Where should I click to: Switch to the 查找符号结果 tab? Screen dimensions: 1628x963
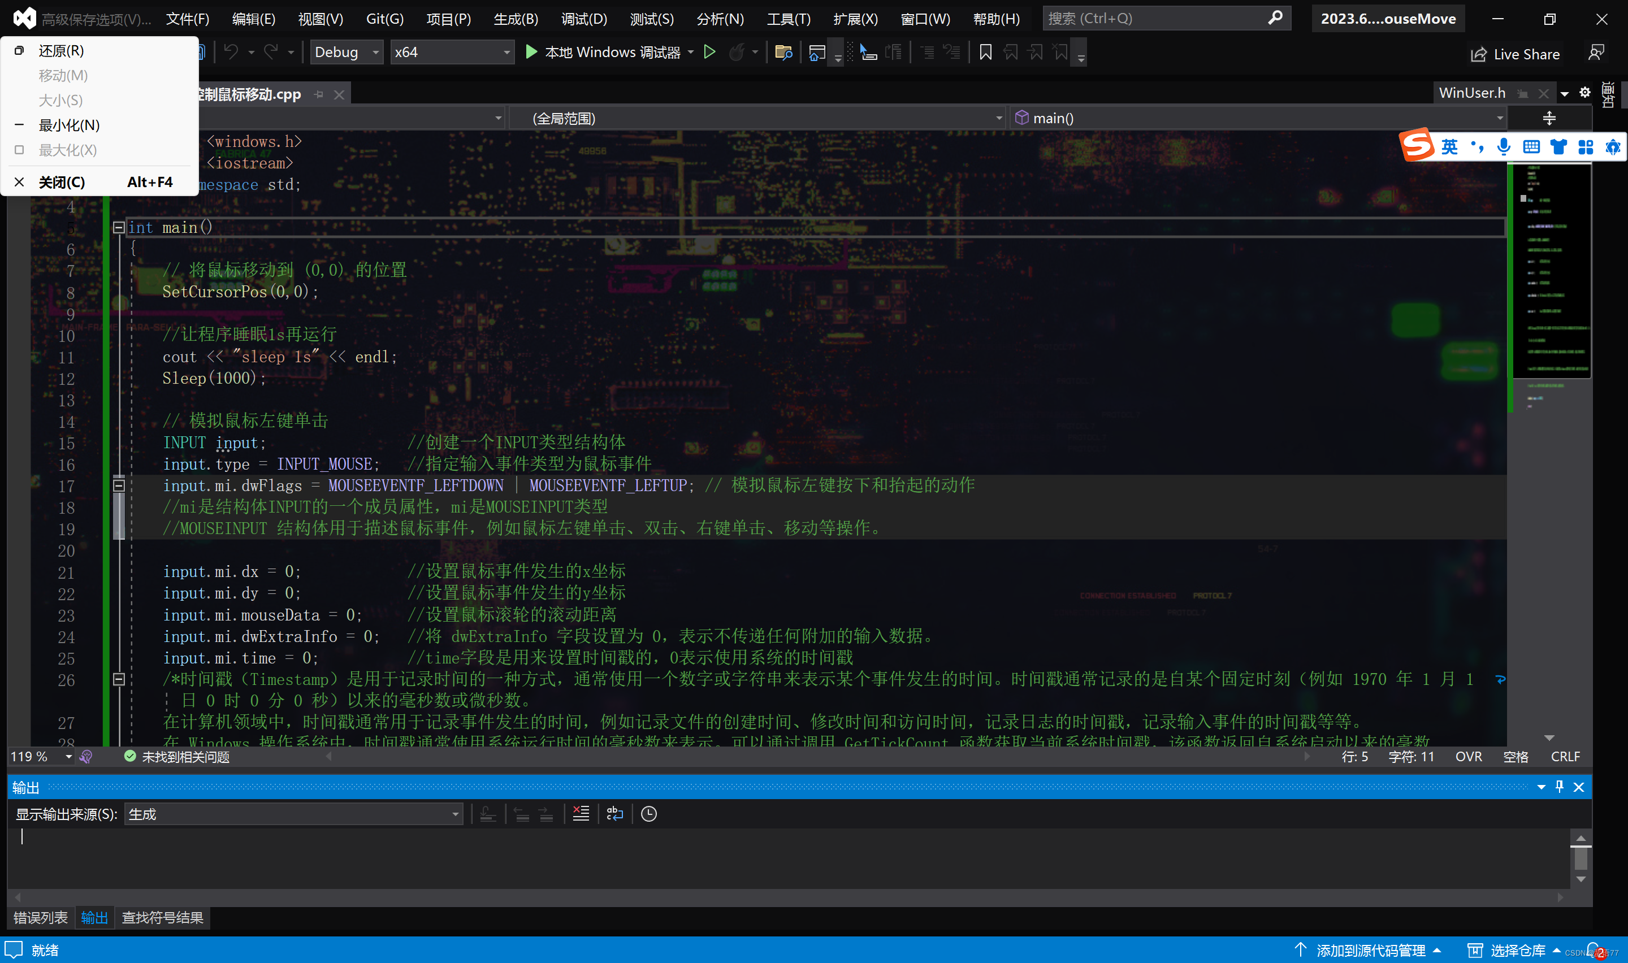coord(163,918)
